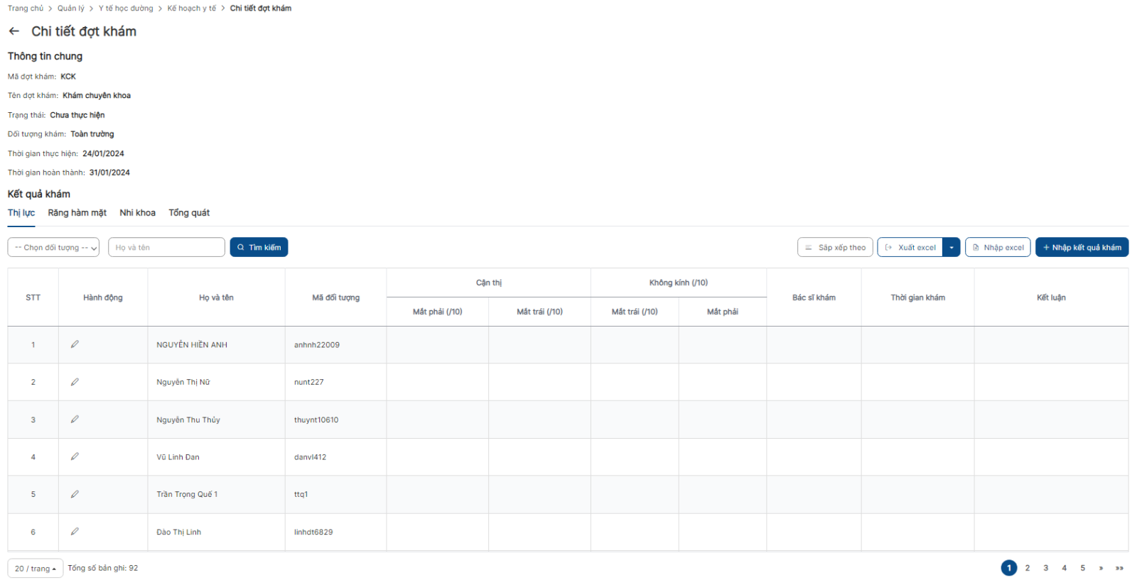Open the Chọn đối tượng dropdown
Image resolution: width=1137 pixels, height=580 pixels.
pyautogui.click(x=53, y=247)
